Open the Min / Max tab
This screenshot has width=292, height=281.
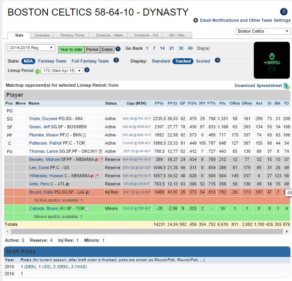coord(177,35)
